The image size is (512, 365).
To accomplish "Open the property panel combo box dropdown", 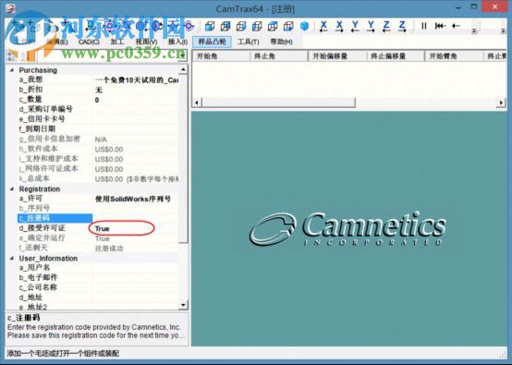I will coord(183,55).
